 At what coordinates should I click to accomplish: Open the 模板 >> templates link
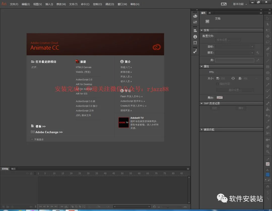point(41,126)
